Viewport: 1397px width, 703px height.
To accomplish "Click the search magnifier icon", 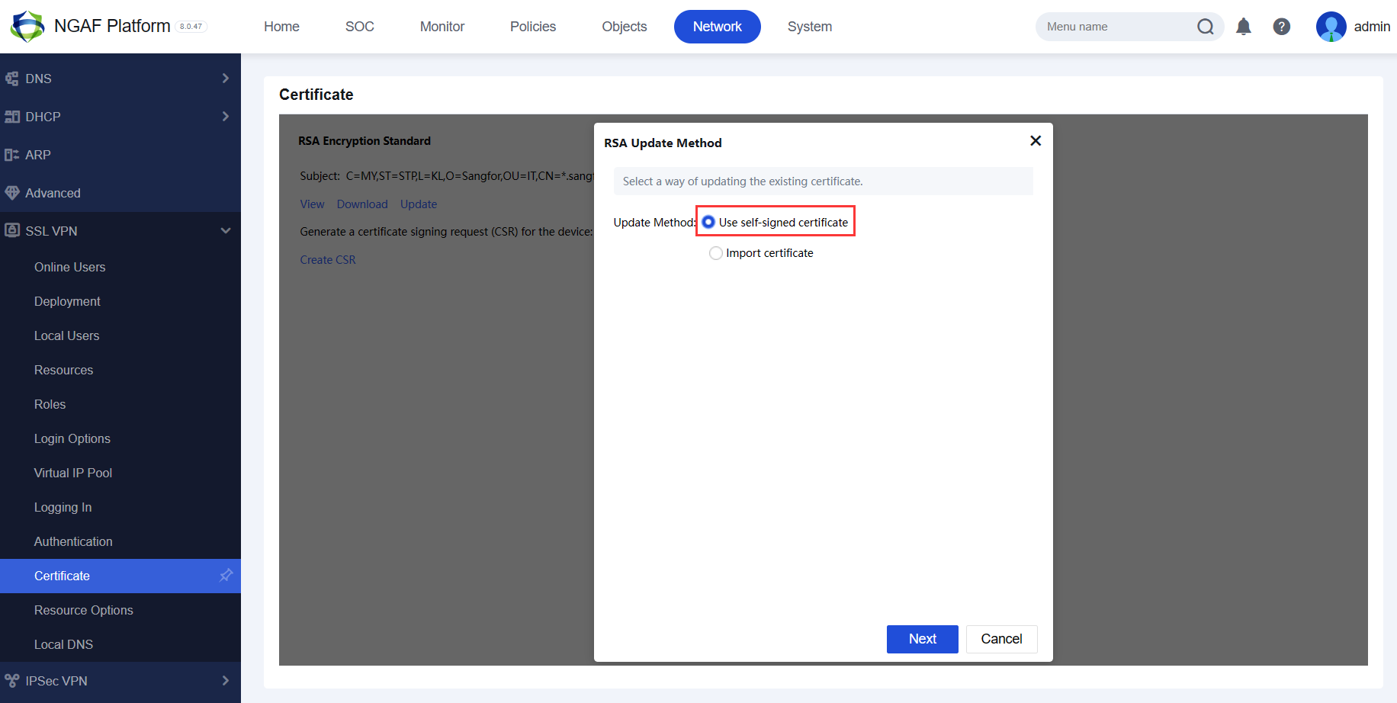I will [1205, 27].
